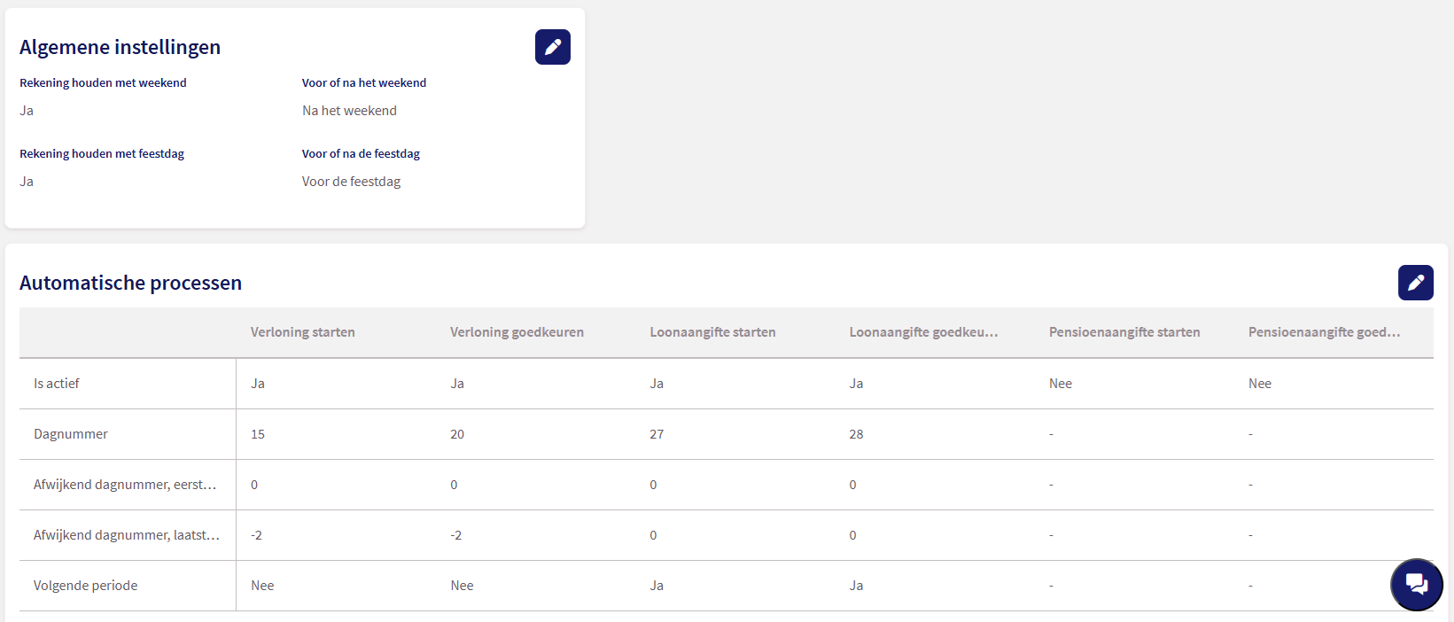Select the Loonaangifte starten column header

click(712, 332)
